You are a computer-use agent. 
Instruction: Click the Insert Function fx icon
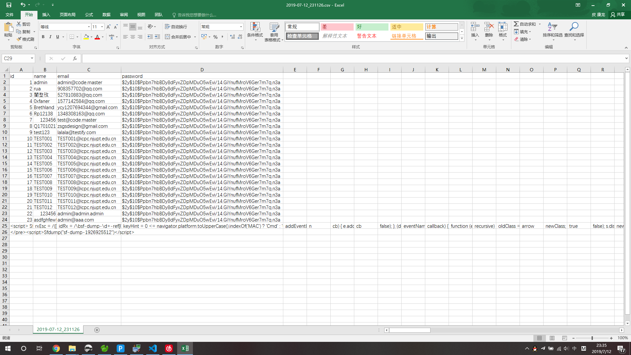tap(75, 59)
